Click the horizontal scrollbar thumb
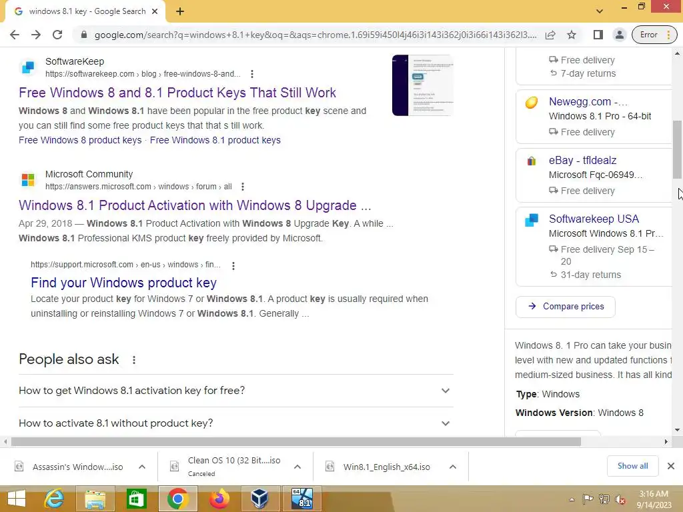 tap(296, 442)
